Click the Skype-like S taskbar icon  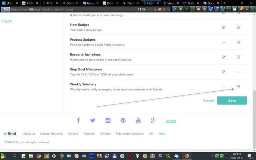point(122,156)
